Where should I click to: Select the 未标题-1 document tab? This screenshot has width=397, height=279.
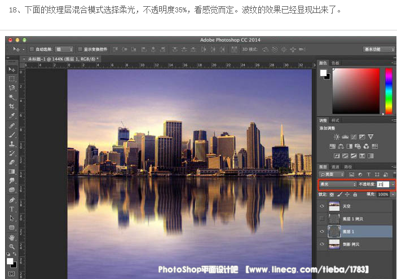(61, 59)
